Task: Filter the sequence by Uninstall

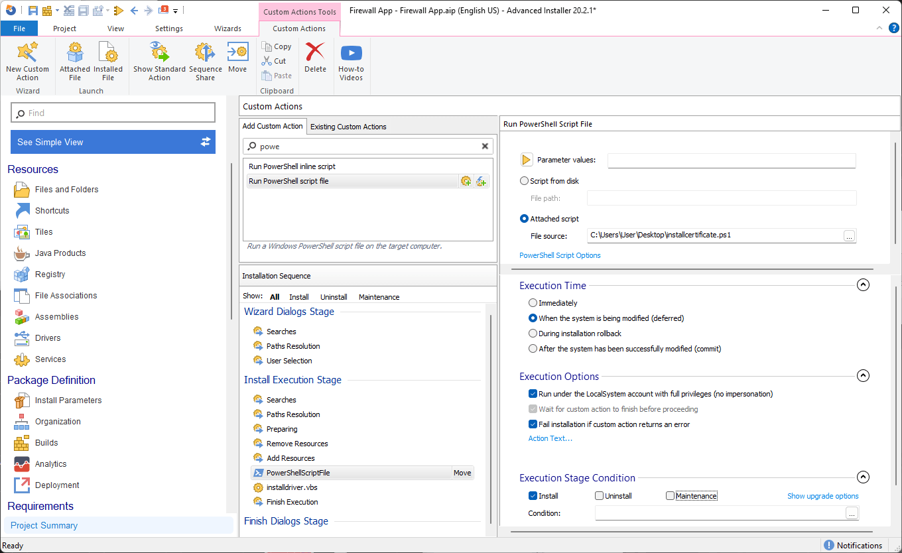Action: (334, 297)
